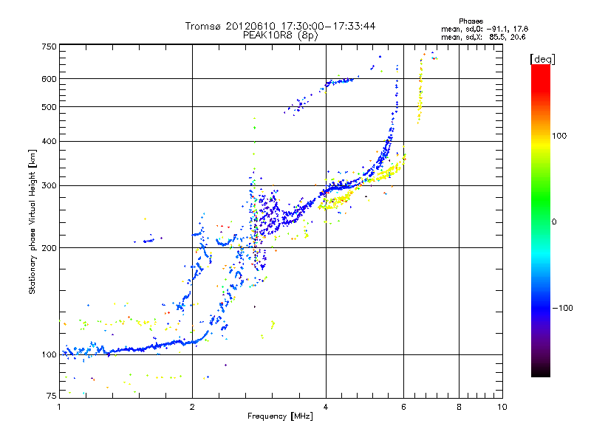Viewport: 591px width, 443px height.
Task: Click the y-axis tick label '400'
Action: tap(49, 142)
